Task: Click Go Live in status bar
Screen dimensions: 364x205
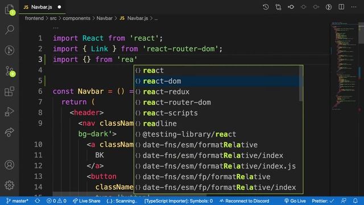Action: pyautogui.click(x=295, y=201)
